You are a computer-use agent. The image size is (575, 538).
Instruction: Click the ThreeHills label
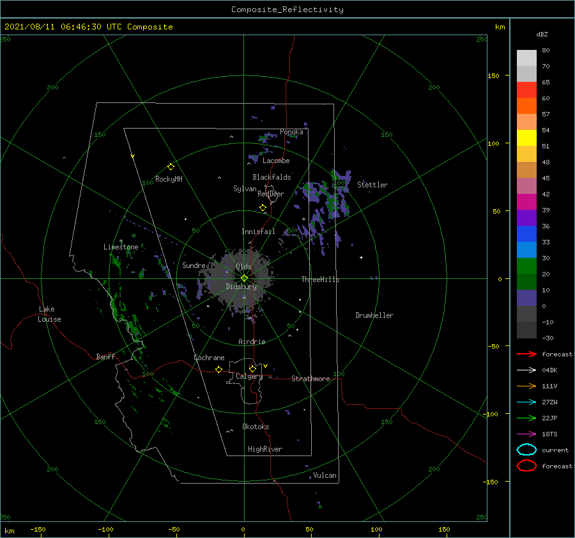tap(320, 280)
